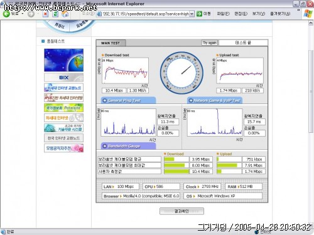Open the IPv6 차세대 인터넷 banner
Image resolution: width=314 pixels, height=235 pixels.
(63, 98)
